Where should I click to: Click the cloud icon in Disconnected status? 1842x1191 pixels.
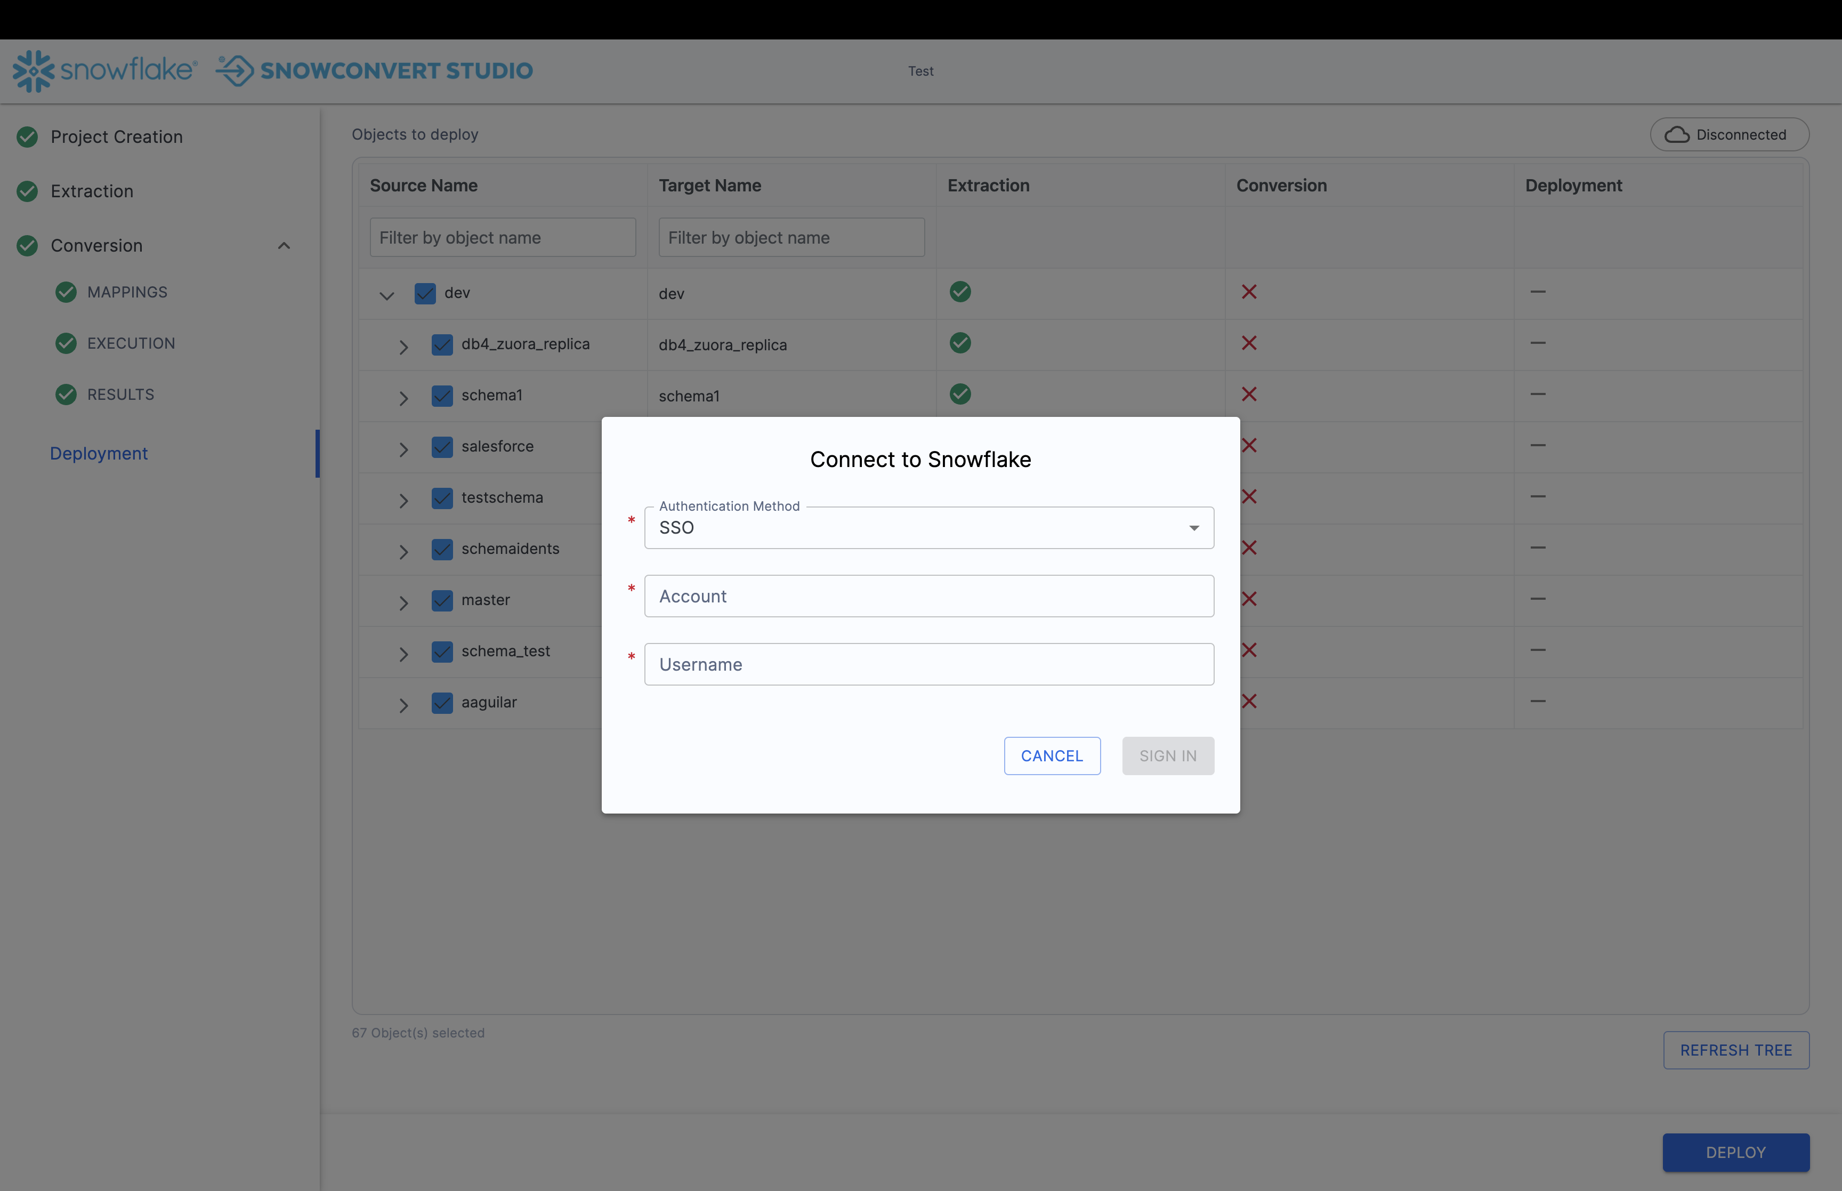(x=1677, y=134)
